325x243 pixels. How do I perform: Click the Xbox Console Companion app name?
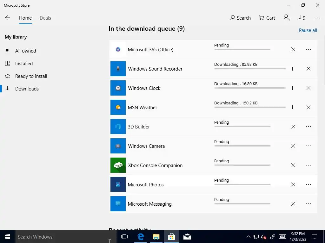tap(155, 165)
